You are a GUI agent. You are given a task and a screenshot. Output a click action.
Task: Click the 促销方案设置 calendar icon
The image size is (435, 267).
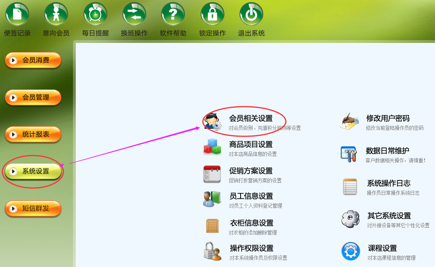point(212,174)
